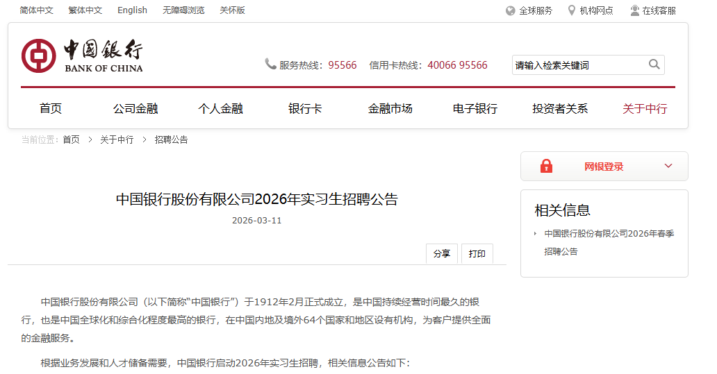Open related link 2026年春季招聘公告
Viewport: 717px width, 374px height.
point(609,242)
